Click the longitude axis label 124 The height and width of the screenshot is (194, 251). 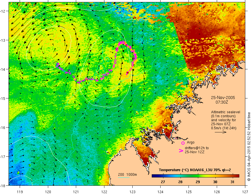[x=161, y=192]
